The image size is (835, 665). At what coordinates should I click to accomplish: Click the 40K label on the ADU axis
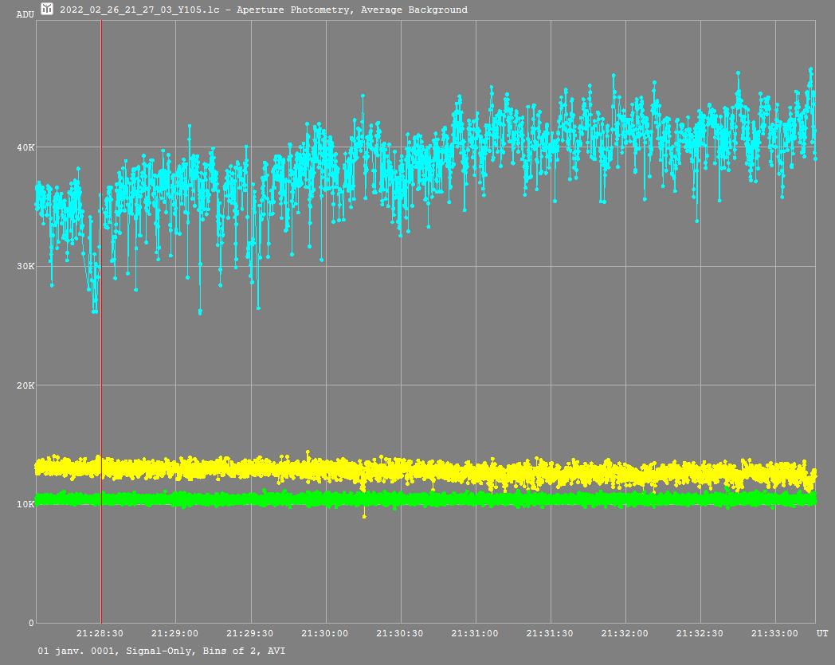point(25,147)
